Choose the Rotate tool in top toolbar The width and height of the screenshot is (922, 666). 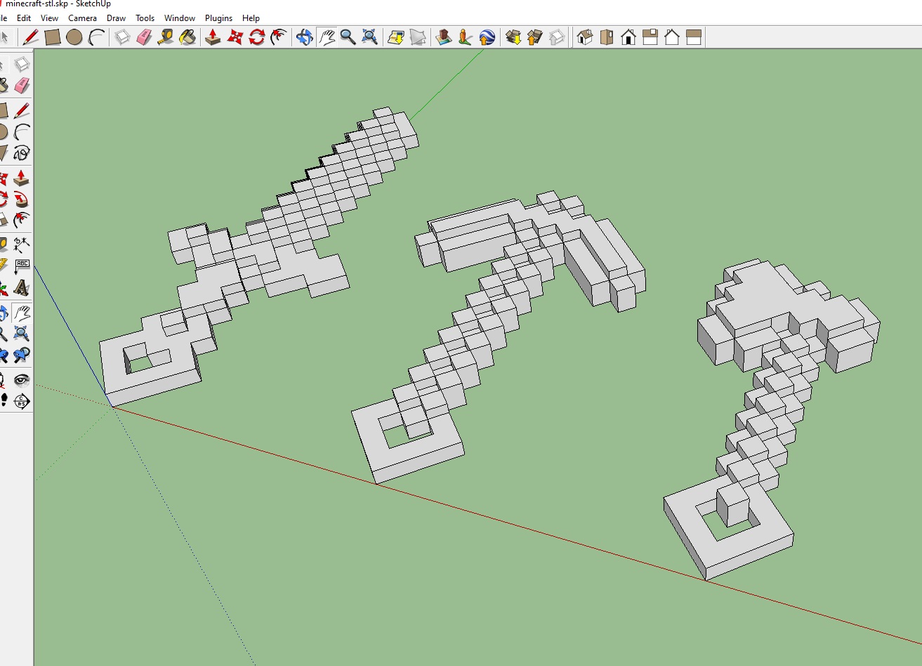[257, 37]
